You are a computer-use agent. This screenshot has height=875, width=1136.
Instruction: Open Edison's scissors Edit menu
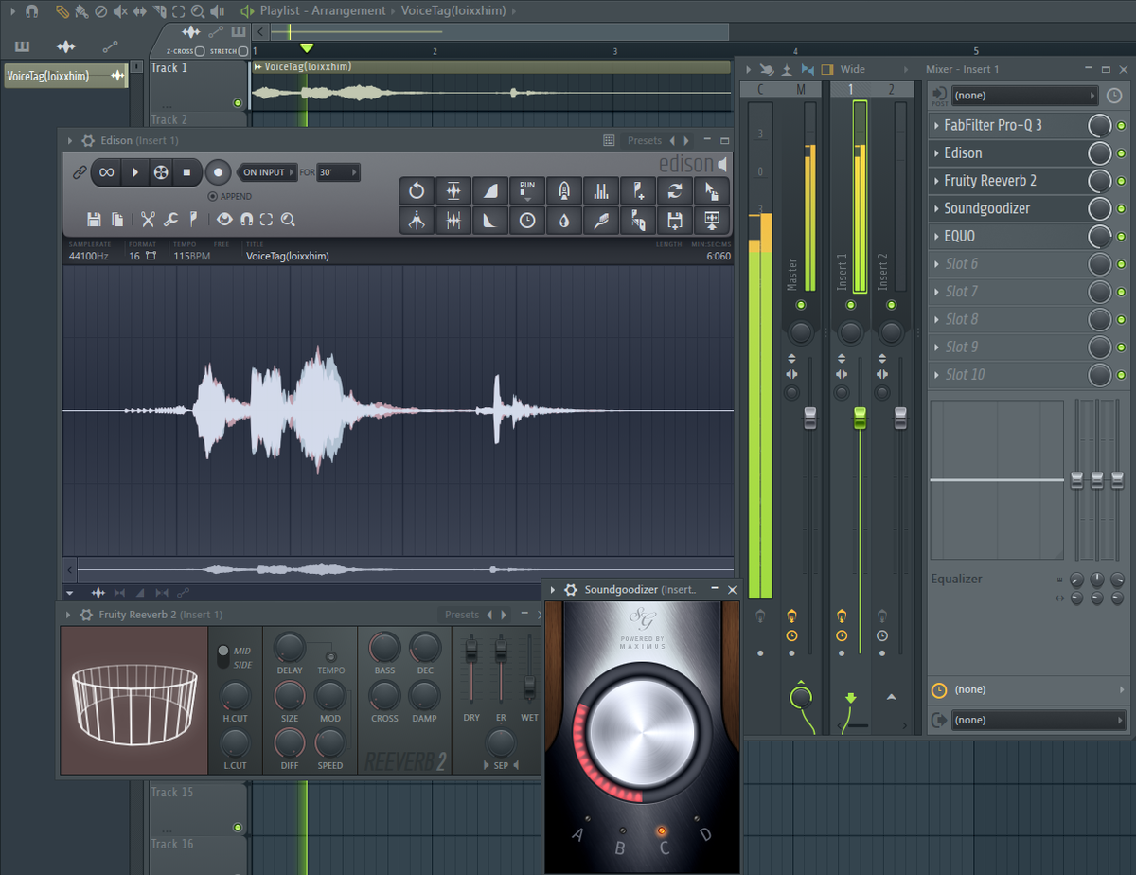(x=148, y=220)
